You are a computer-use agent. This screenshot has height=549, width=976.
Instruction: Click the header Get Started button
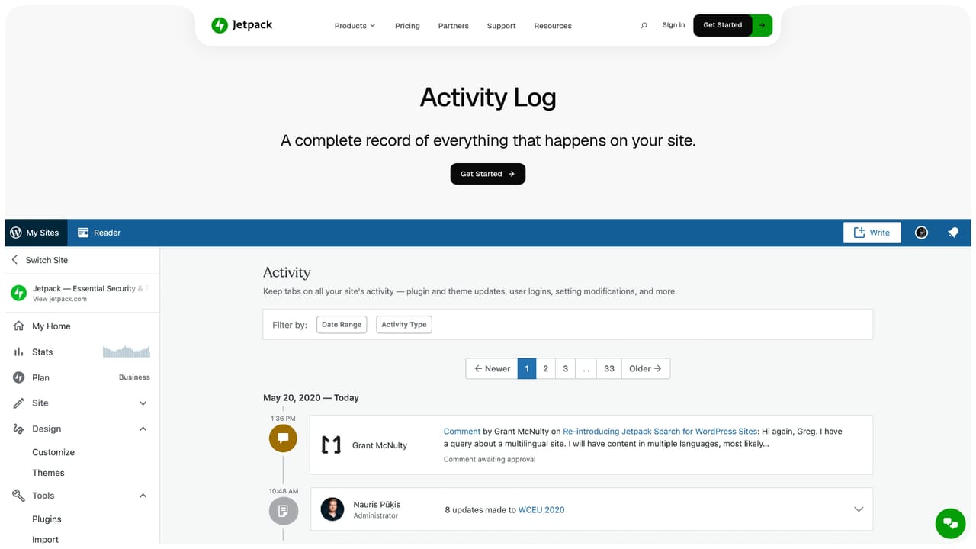tap(722, 25)
